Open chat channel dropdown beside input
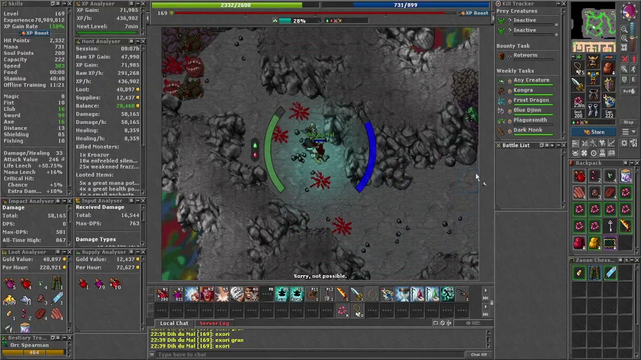The height and width of the screenshot is (360, 641). [x=152, y=354]
